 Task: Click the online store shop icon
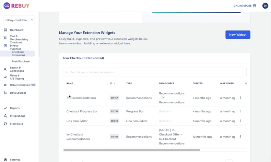[x=254, y=6]
